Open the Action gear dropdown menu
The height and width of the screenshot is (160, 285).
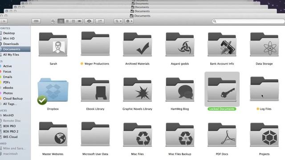(x=129, y=21)
